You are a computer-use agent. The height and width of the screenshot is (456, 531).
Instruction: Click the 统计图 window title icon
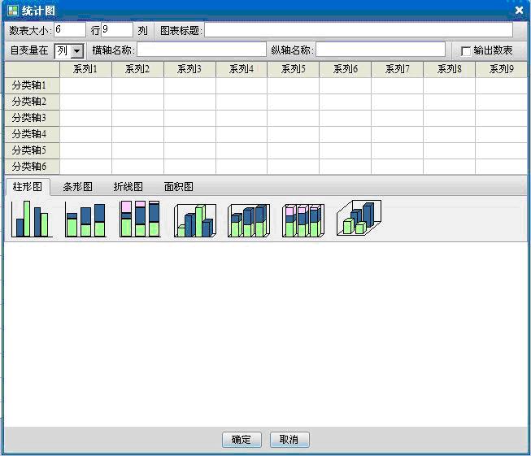click(x=13, y=11)
